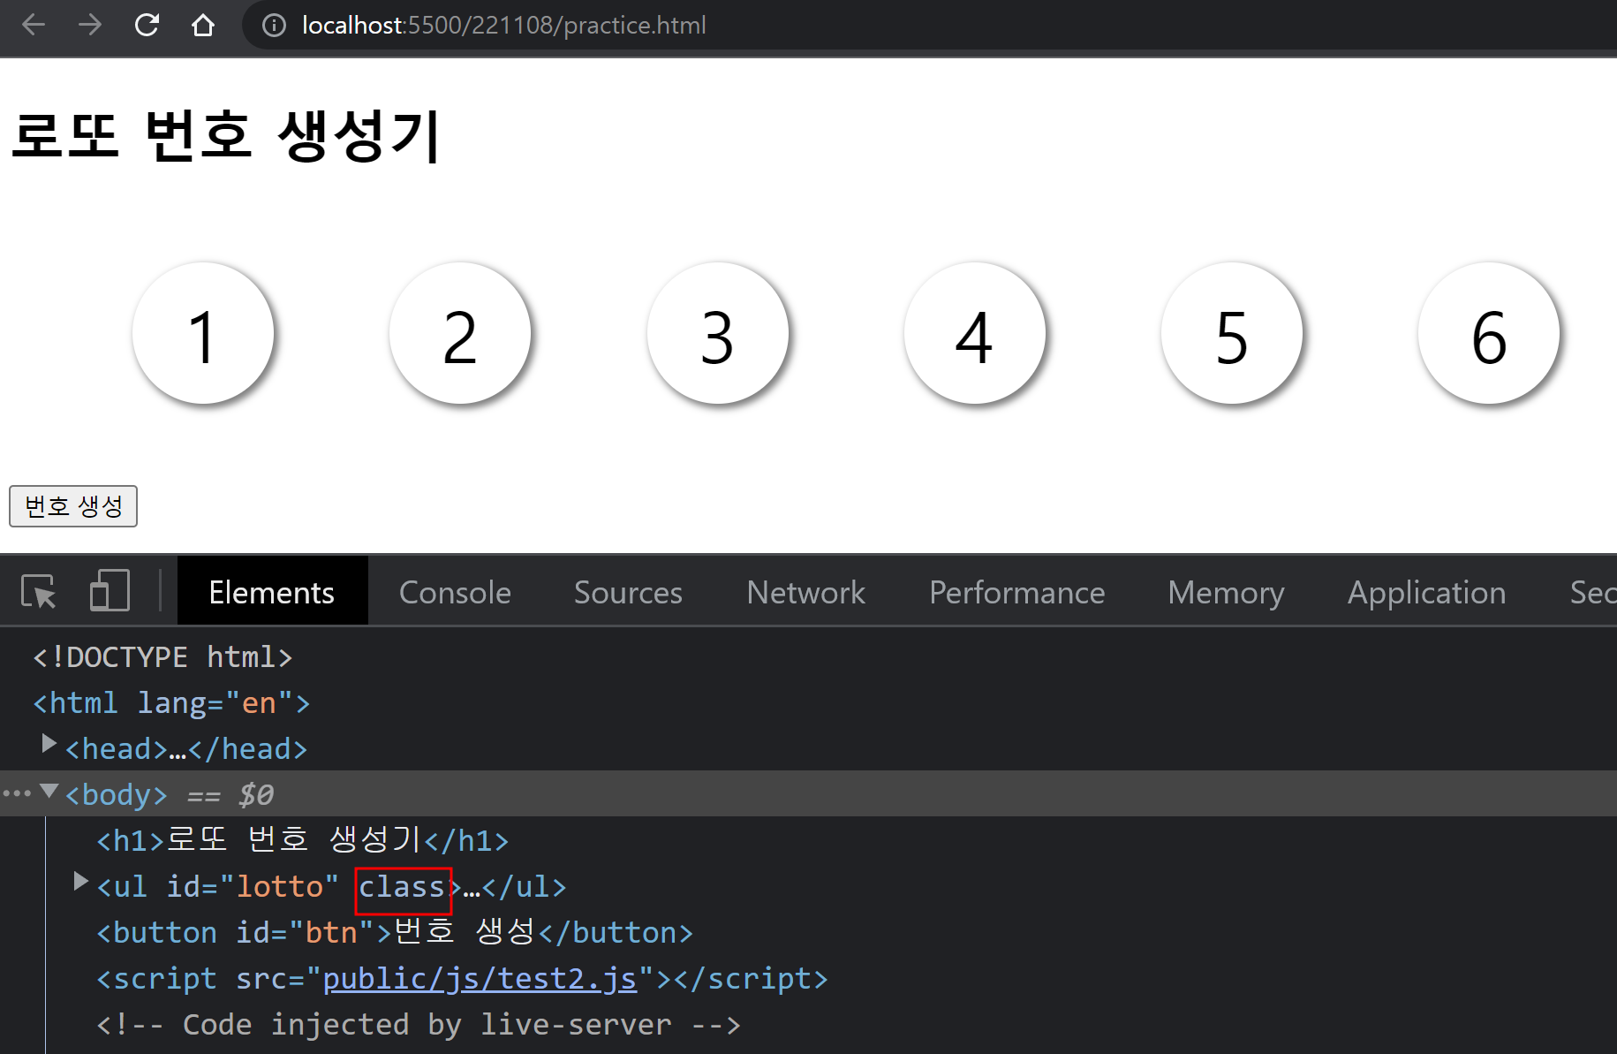Image resolution: width=1617 pixels, height=1054 pixels.
Task: Toggle the device toolbar icon
Action: 110,590
